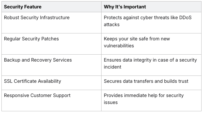Screen dimensions: 203x113
Task: Click the new vulnerabilities description cell
Action: coord(151,44)
